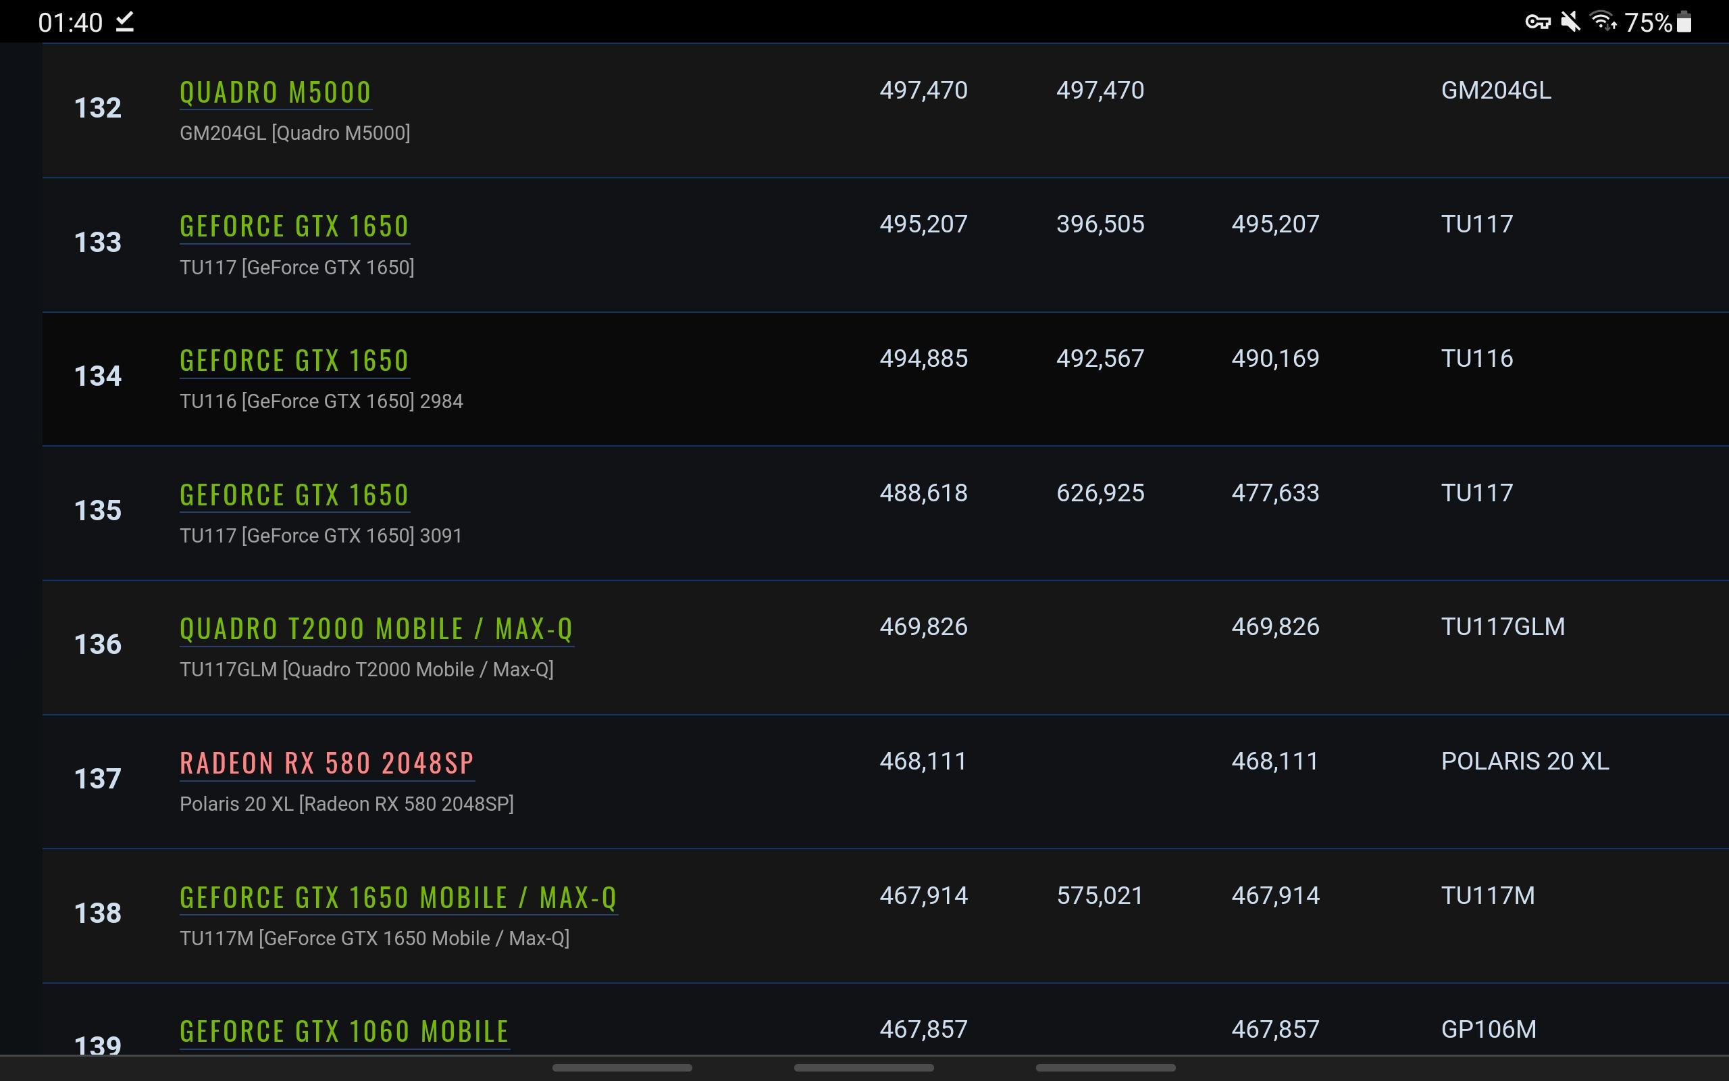1729x1081 pixels.
Task: Tap the VPN key status icon
Action: [1537, 22]
